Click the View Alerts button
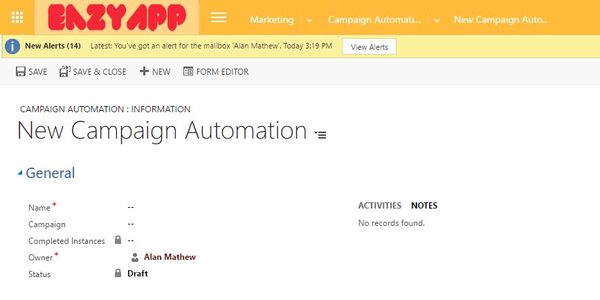 tap(370, 46)
